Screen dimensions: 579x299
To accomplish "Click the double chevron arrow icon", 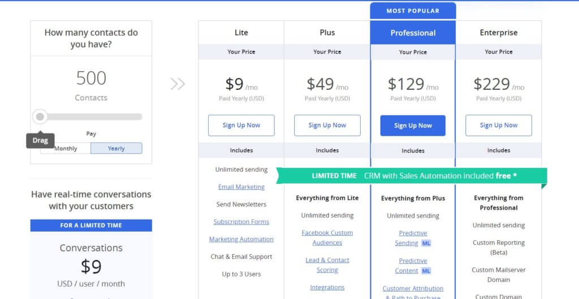I will pyautogui.click(x=178, y=84).
